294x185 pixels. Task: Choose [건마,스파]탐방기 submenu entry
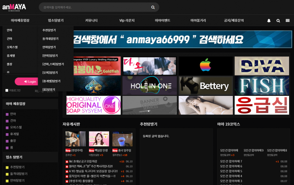[x=53, y=64]
